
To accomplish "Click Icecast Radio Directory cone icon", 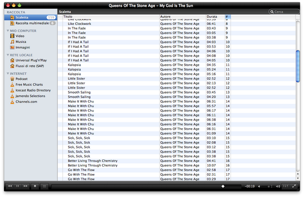I will click(x=12, y=90).
